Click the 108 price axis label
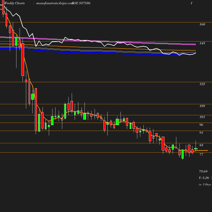Screen dimensions: 212x212 point(202,106)
